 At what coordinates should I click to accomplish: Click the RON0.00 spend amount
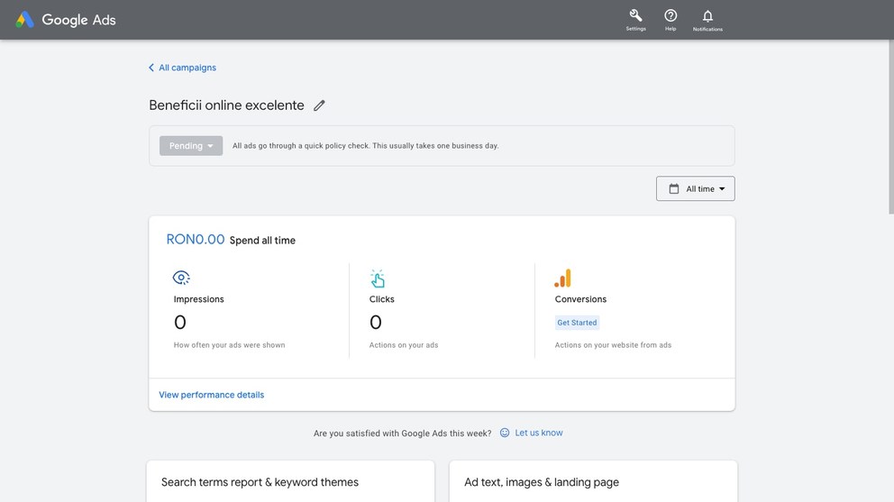(x=196, y=240)
